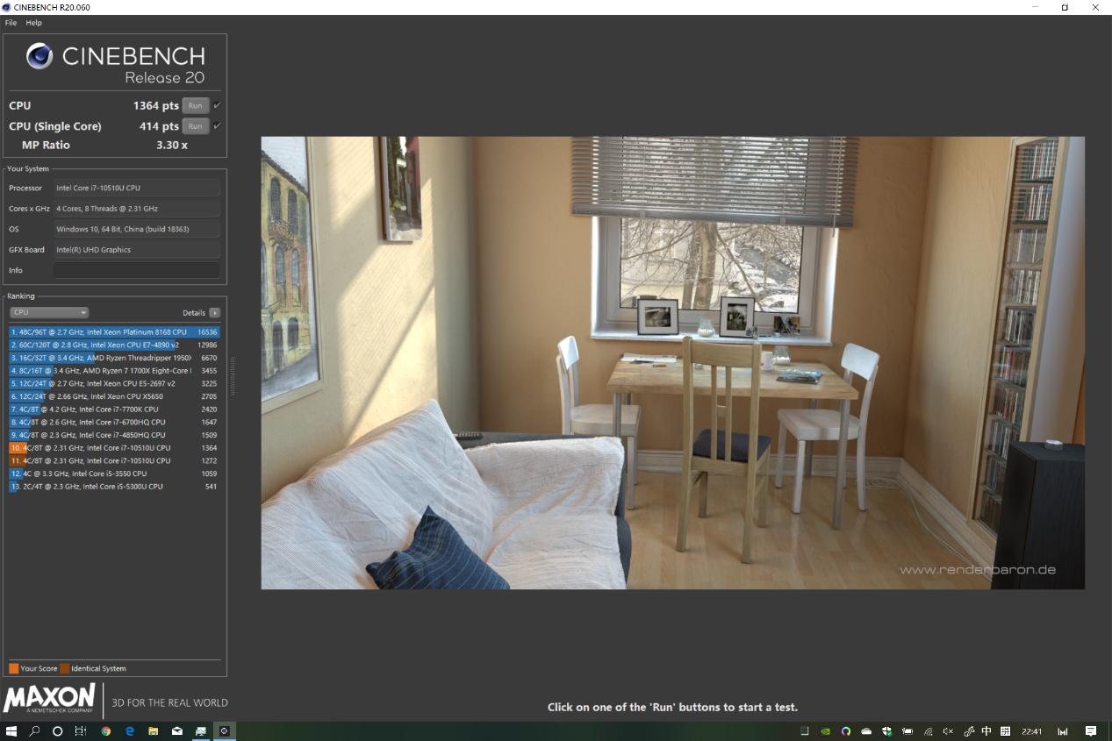Click the Cores x GHz value field
This screenshot has height=741, width=1112.
pos(136,209)
